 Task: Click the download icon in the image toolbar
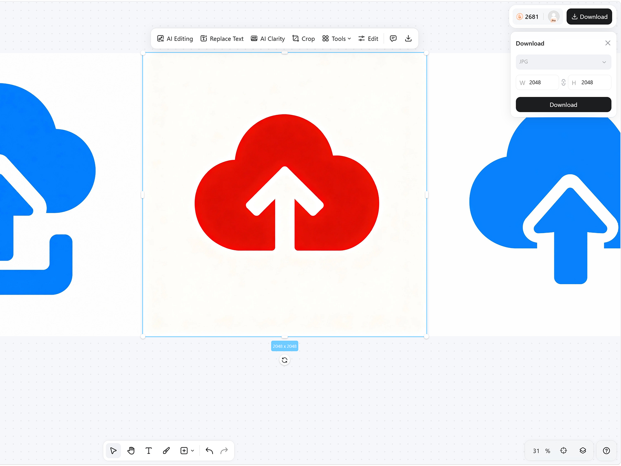(408, 38)
